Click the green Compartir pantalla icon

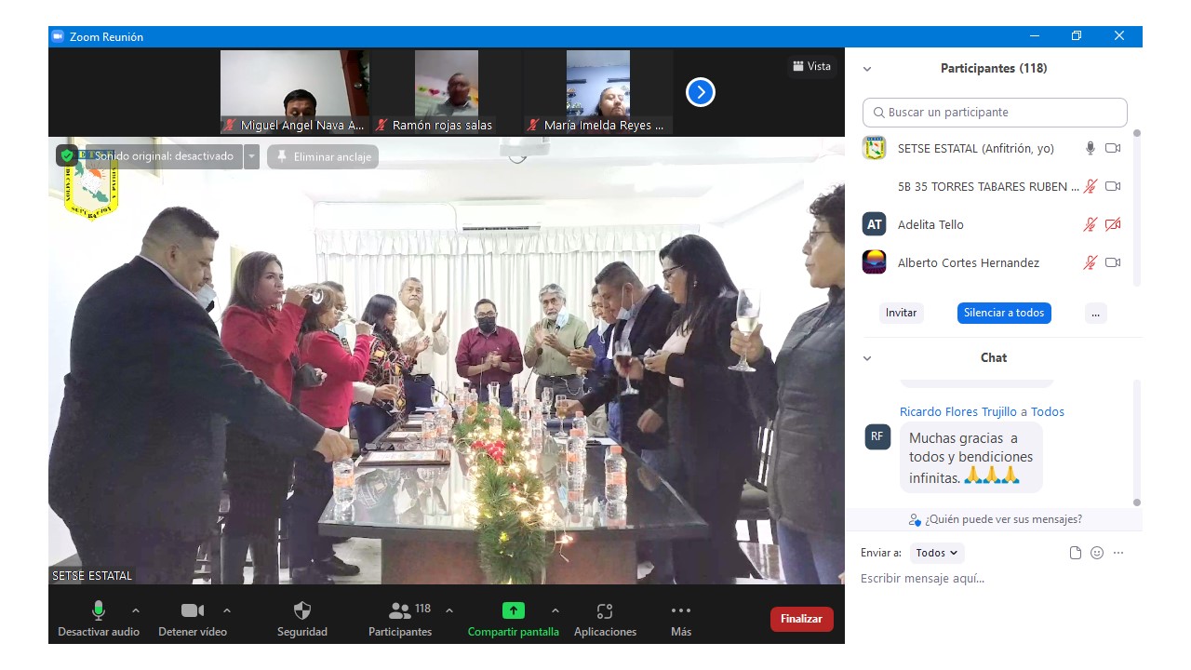(514, 610)
